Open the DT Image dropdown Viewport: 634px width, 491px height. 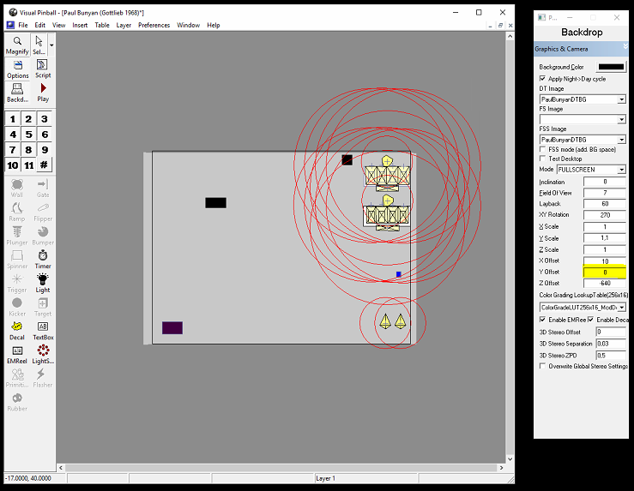pos(621,99)
